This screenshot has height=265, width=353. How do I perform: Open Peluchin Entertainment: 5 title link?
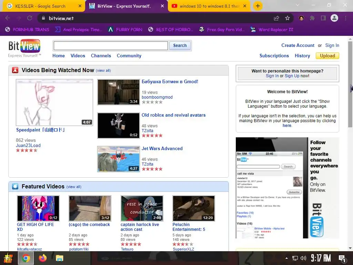tap(189, 227)
